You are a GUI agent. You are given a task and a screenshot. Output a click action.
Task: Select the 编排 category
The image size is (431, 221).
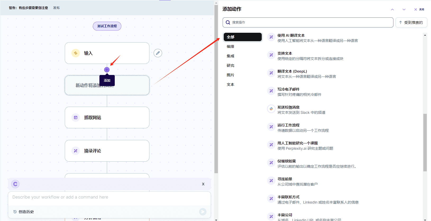(231, 46)
